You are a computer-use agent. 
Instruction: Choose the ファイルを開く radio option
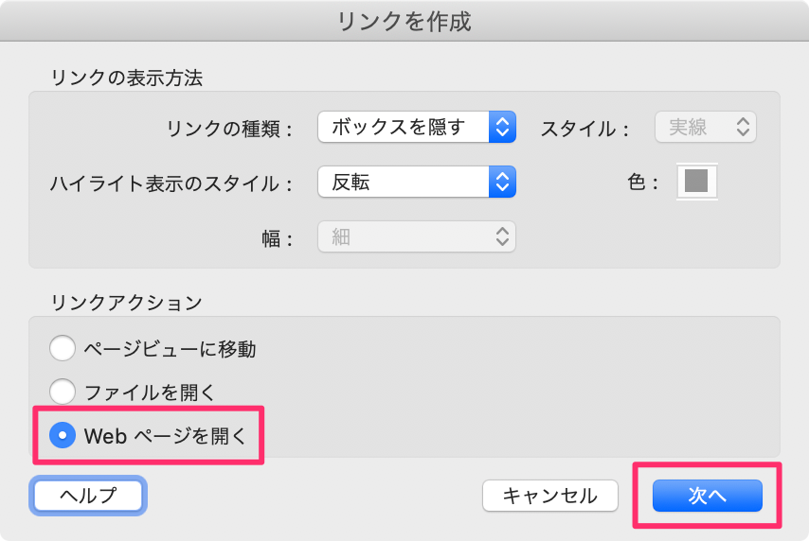pos(63,391)
